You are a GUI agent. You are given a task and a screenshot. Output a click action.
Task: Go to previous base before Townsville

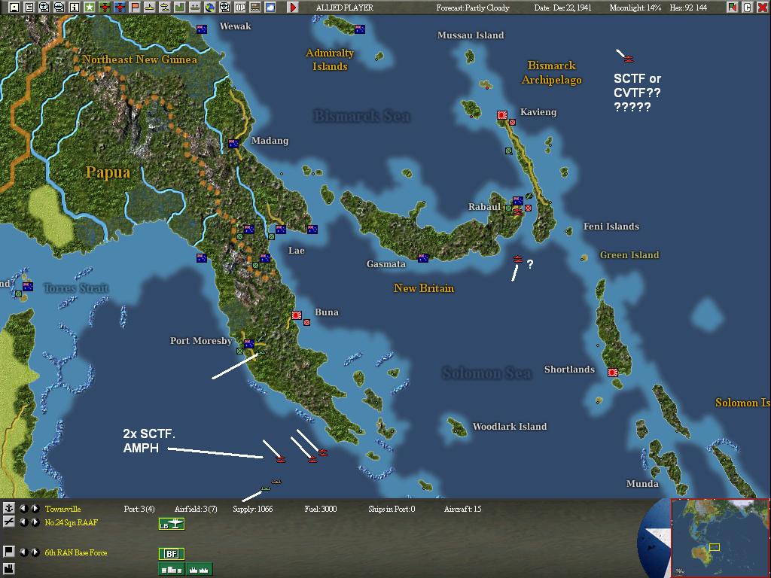(x=23, y=509)
